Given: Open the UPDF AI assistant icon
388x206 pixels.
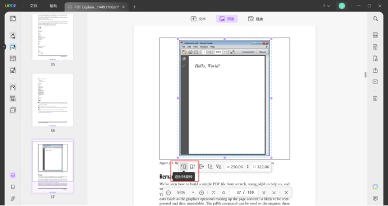Looking at the screenshot, I should click(376, 187).
